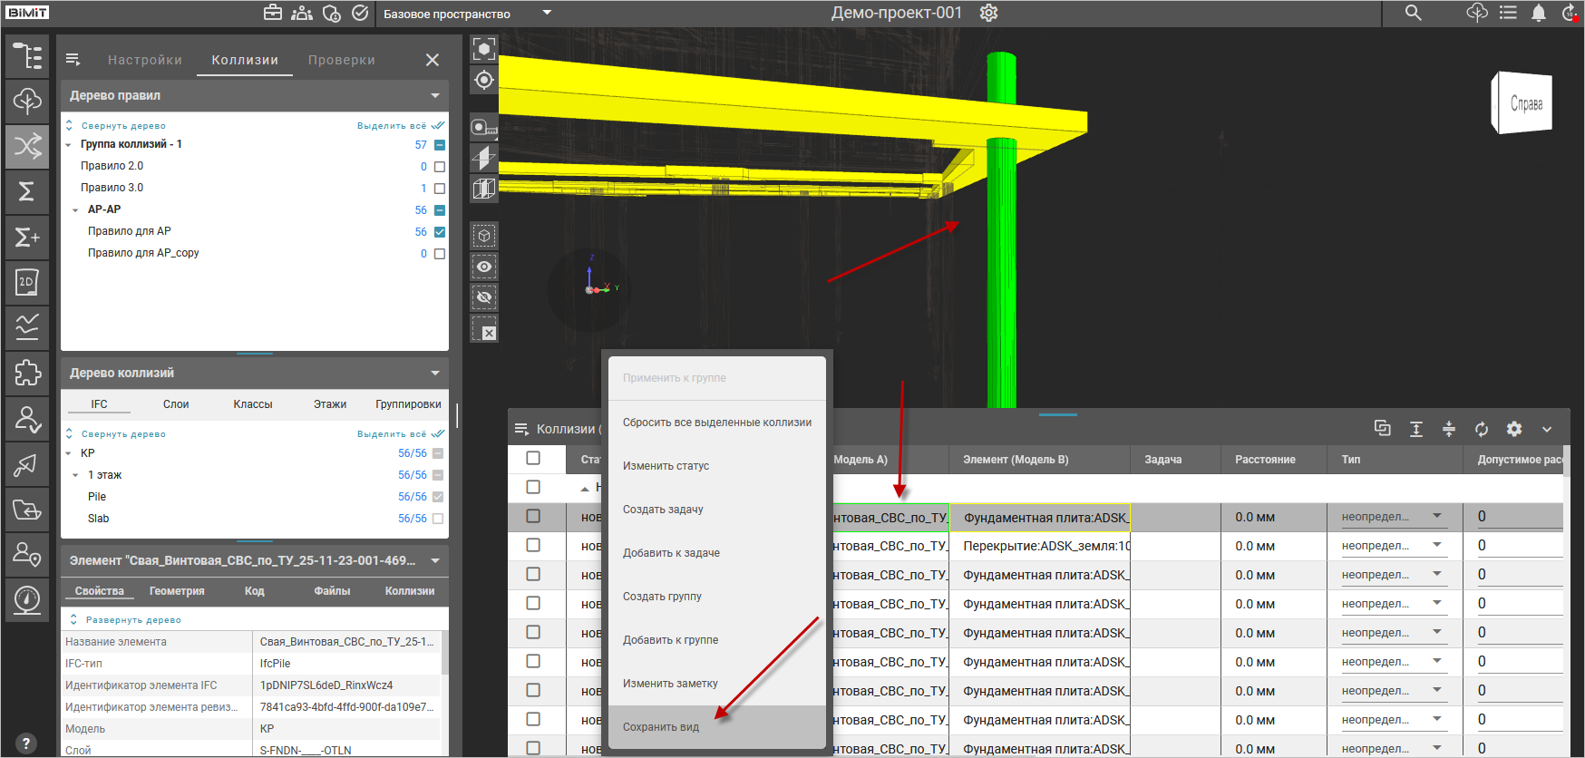Click the project settings gear near Демо-проект-001
Image resolution: width=1585 pixels, height=758 pixels.
tap(989, 13)
